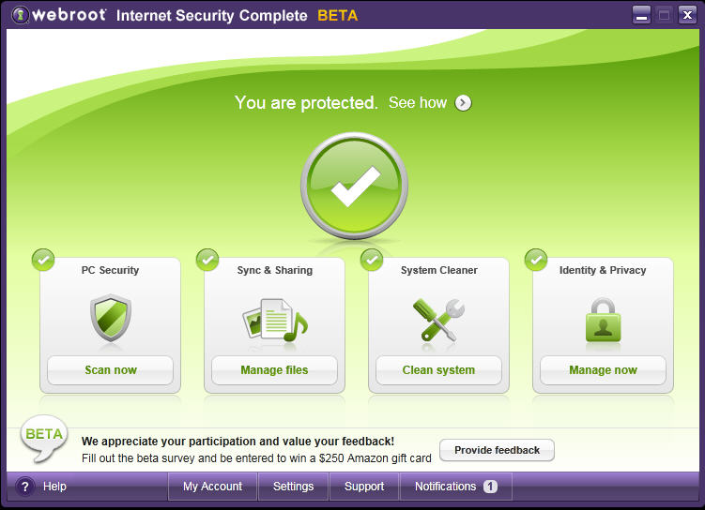Click the Sync & Sharing files icon
This screenshot has width=705, height=510.
tap(275, 320)
